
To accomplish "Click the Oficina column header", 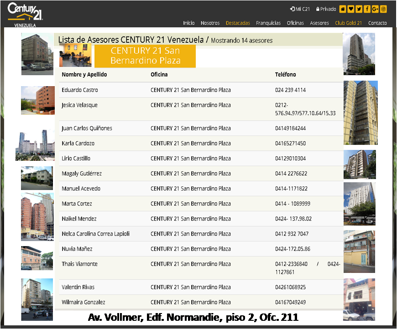I will click(159, 75).
